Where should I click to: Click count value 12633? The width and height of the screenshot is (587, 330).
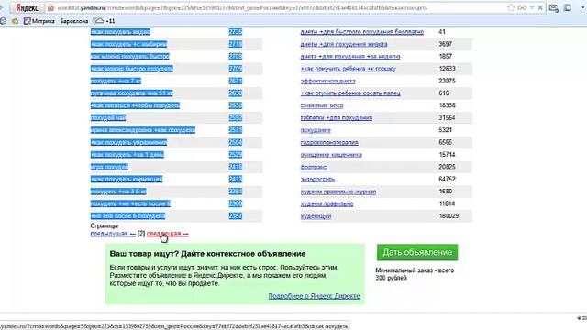(447, 69)
